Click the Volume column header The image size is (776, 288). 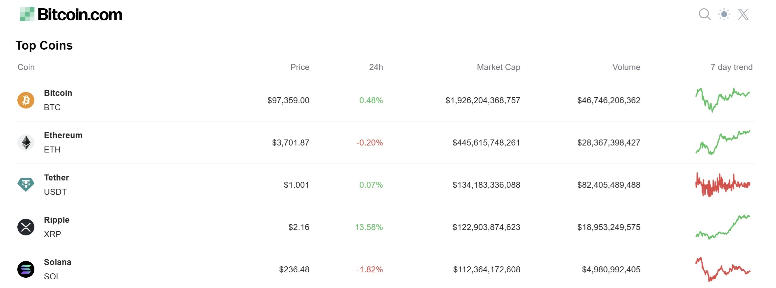click(x=626, y=67)
